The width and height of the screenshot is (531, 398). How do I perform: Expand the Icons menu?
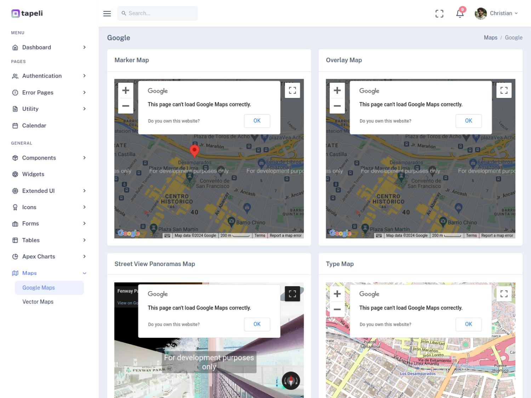point(49,207)
